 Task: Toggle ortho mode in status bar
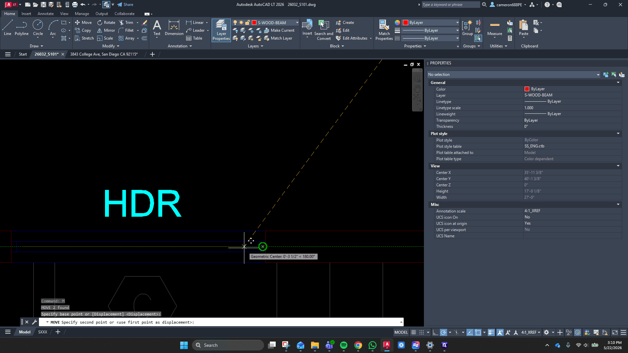[435, 332]
